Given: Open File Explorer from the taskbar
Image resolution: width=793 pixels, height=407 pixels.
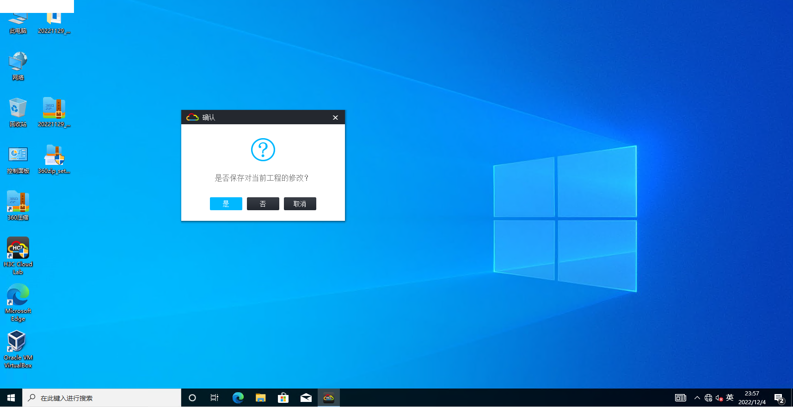Looking at the screenshot, I should [x=261, y=398].
